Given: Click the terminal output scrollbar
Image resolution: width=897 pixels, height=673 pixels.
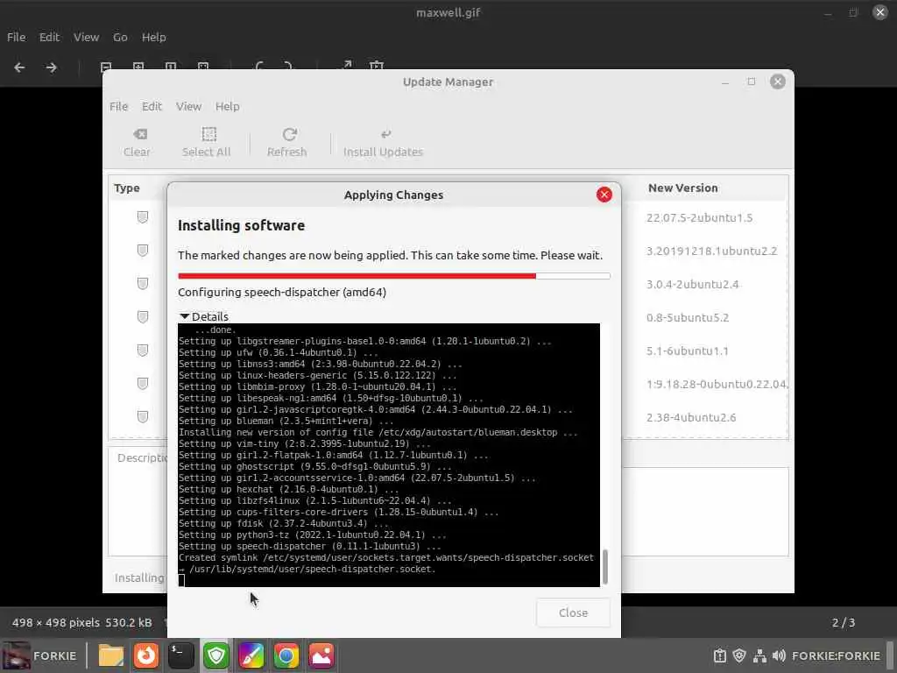Looking at the screenshot, I should click(x=605, y=567).
